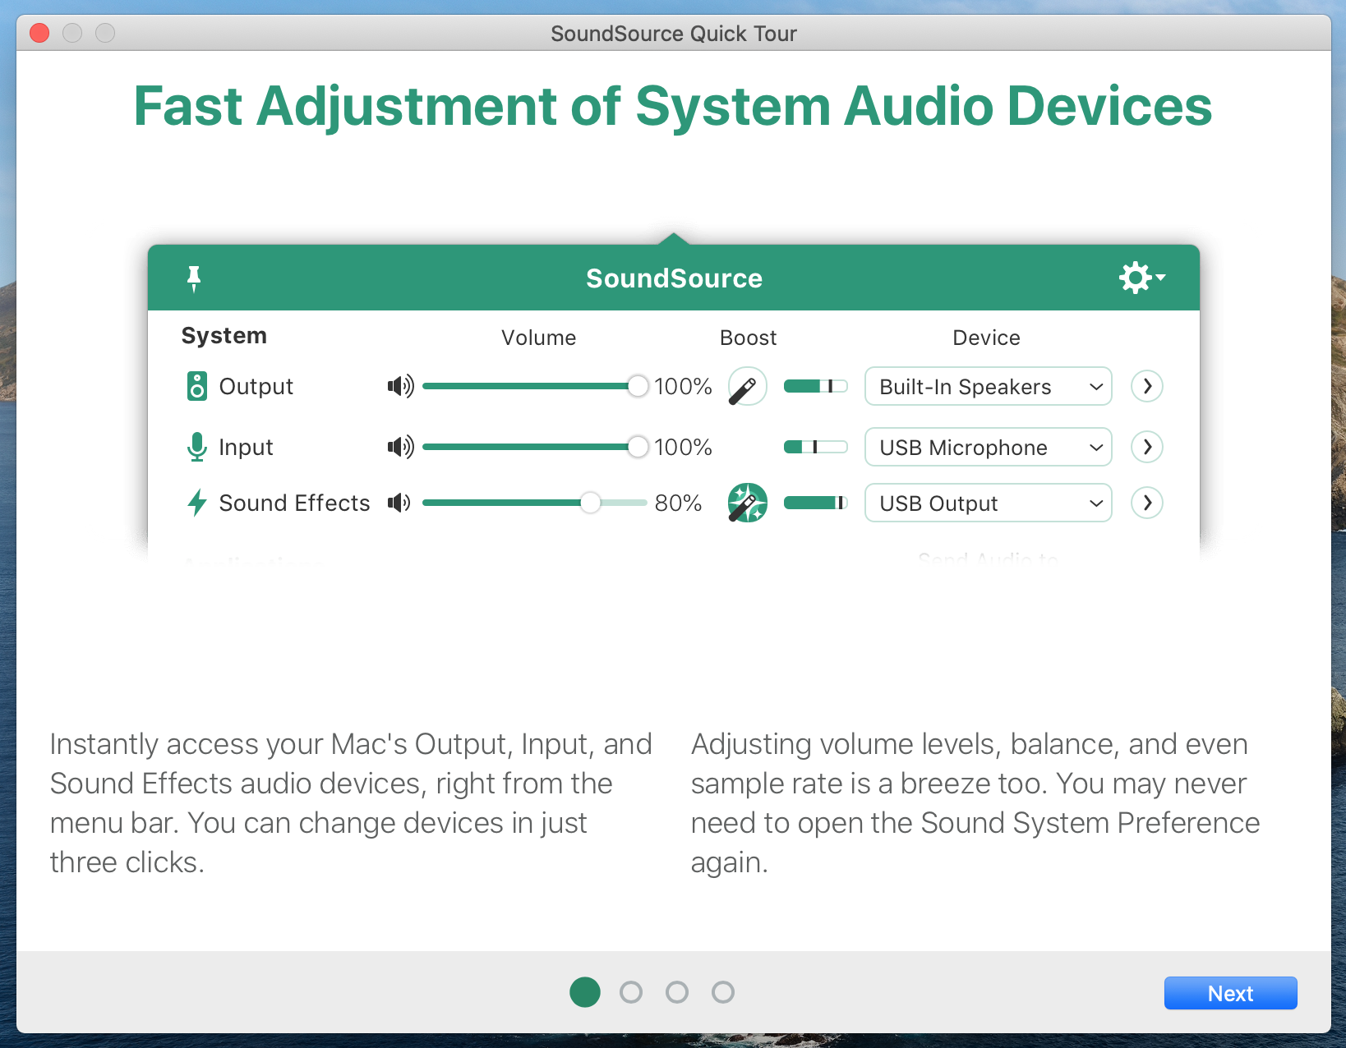Click the Device column label

click(x=986, y=338)
